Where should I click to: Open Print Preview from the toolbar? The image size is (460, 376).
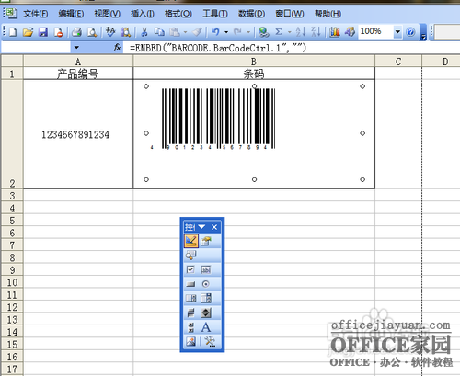pyautogui.click(x=92, y=32)
